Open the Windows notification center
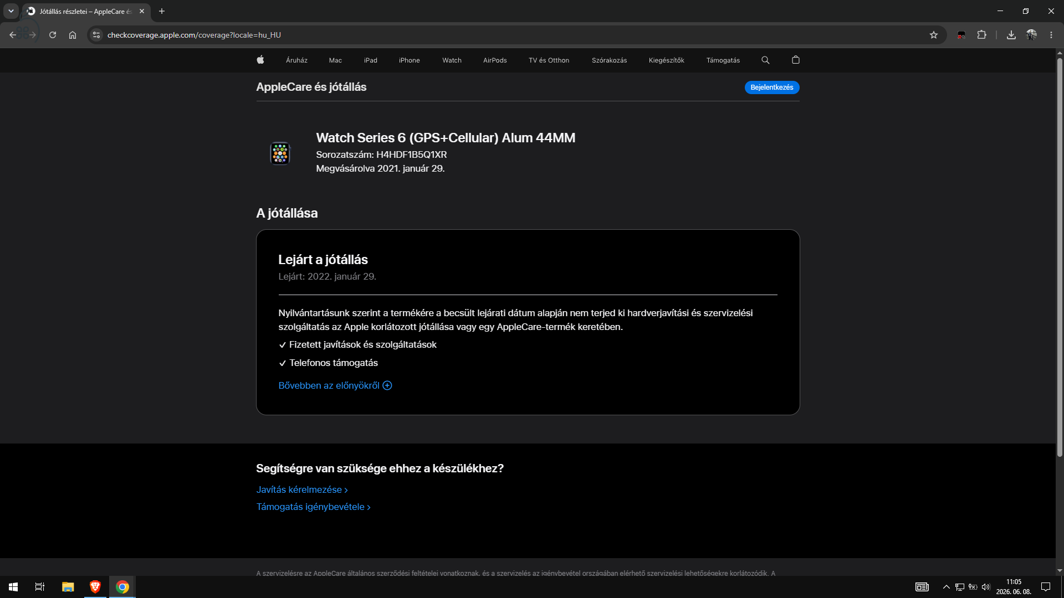 (1046, 587)
